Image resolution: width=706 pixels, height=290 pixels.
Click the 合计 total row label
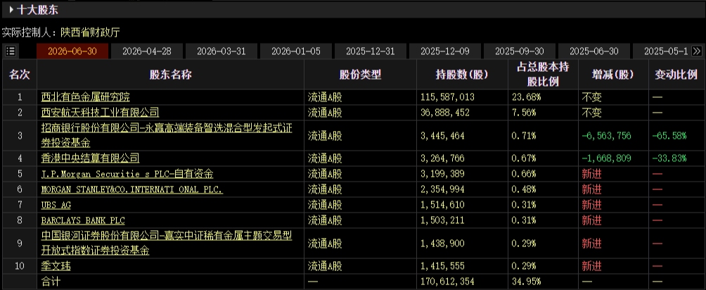point(51,282)
